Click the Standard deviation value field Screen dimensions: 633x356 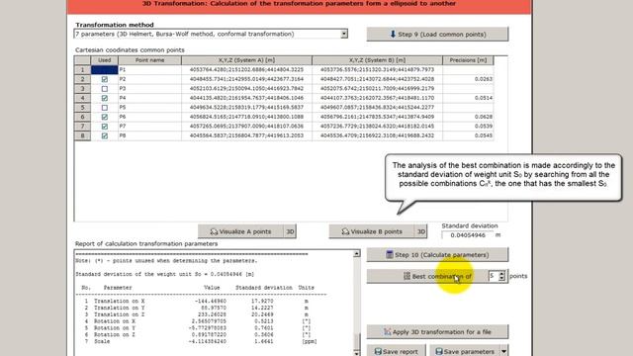click(x=467, y=235)
